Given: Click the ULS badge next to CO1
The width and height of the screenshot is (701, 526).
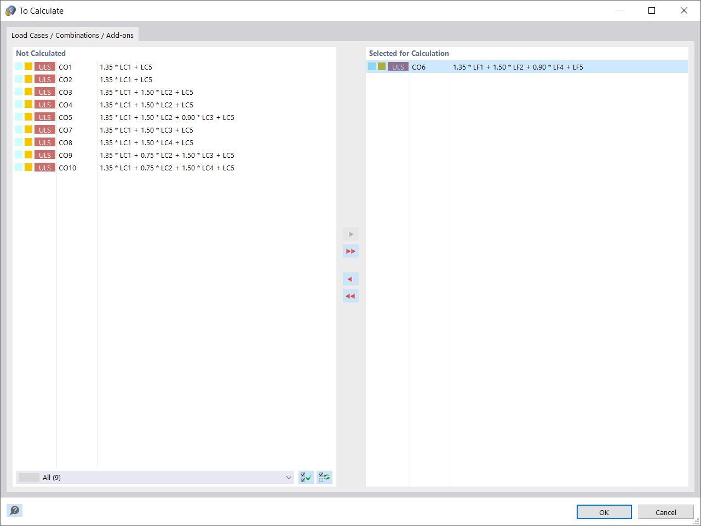Looking at the screenshot, I should point(45,66).
